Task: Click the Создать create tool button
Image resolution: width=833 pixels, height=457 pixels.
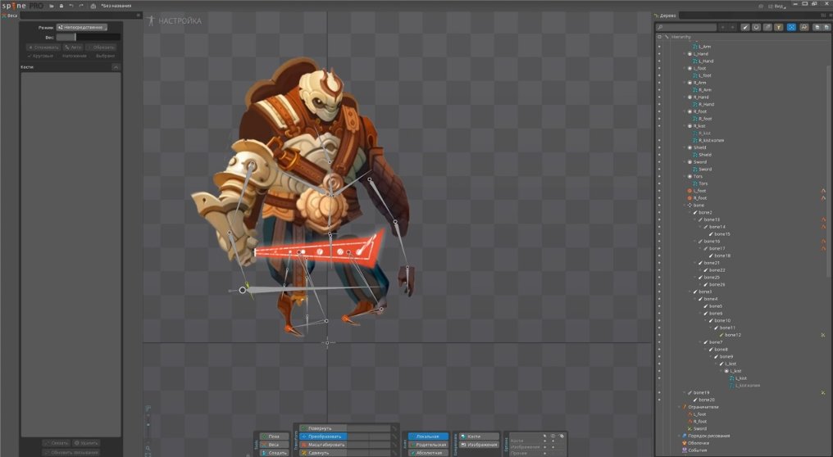Action: pyautogui.click(x=274, y=453)
